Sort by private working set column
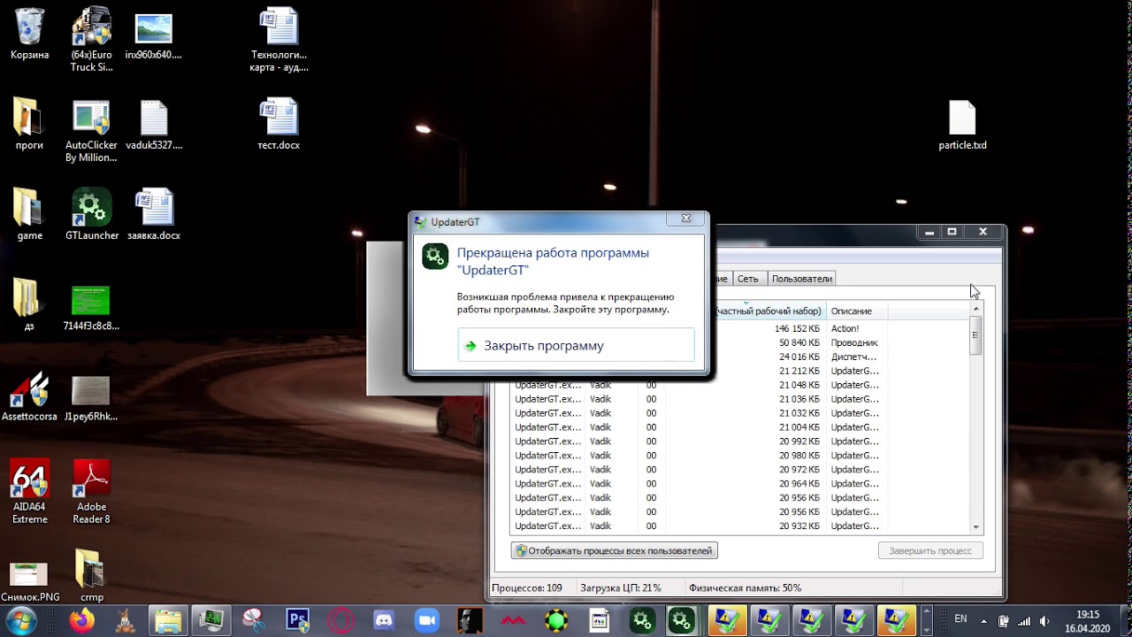The height and width of the screenshot is (637, 1132). pos(768,311)
